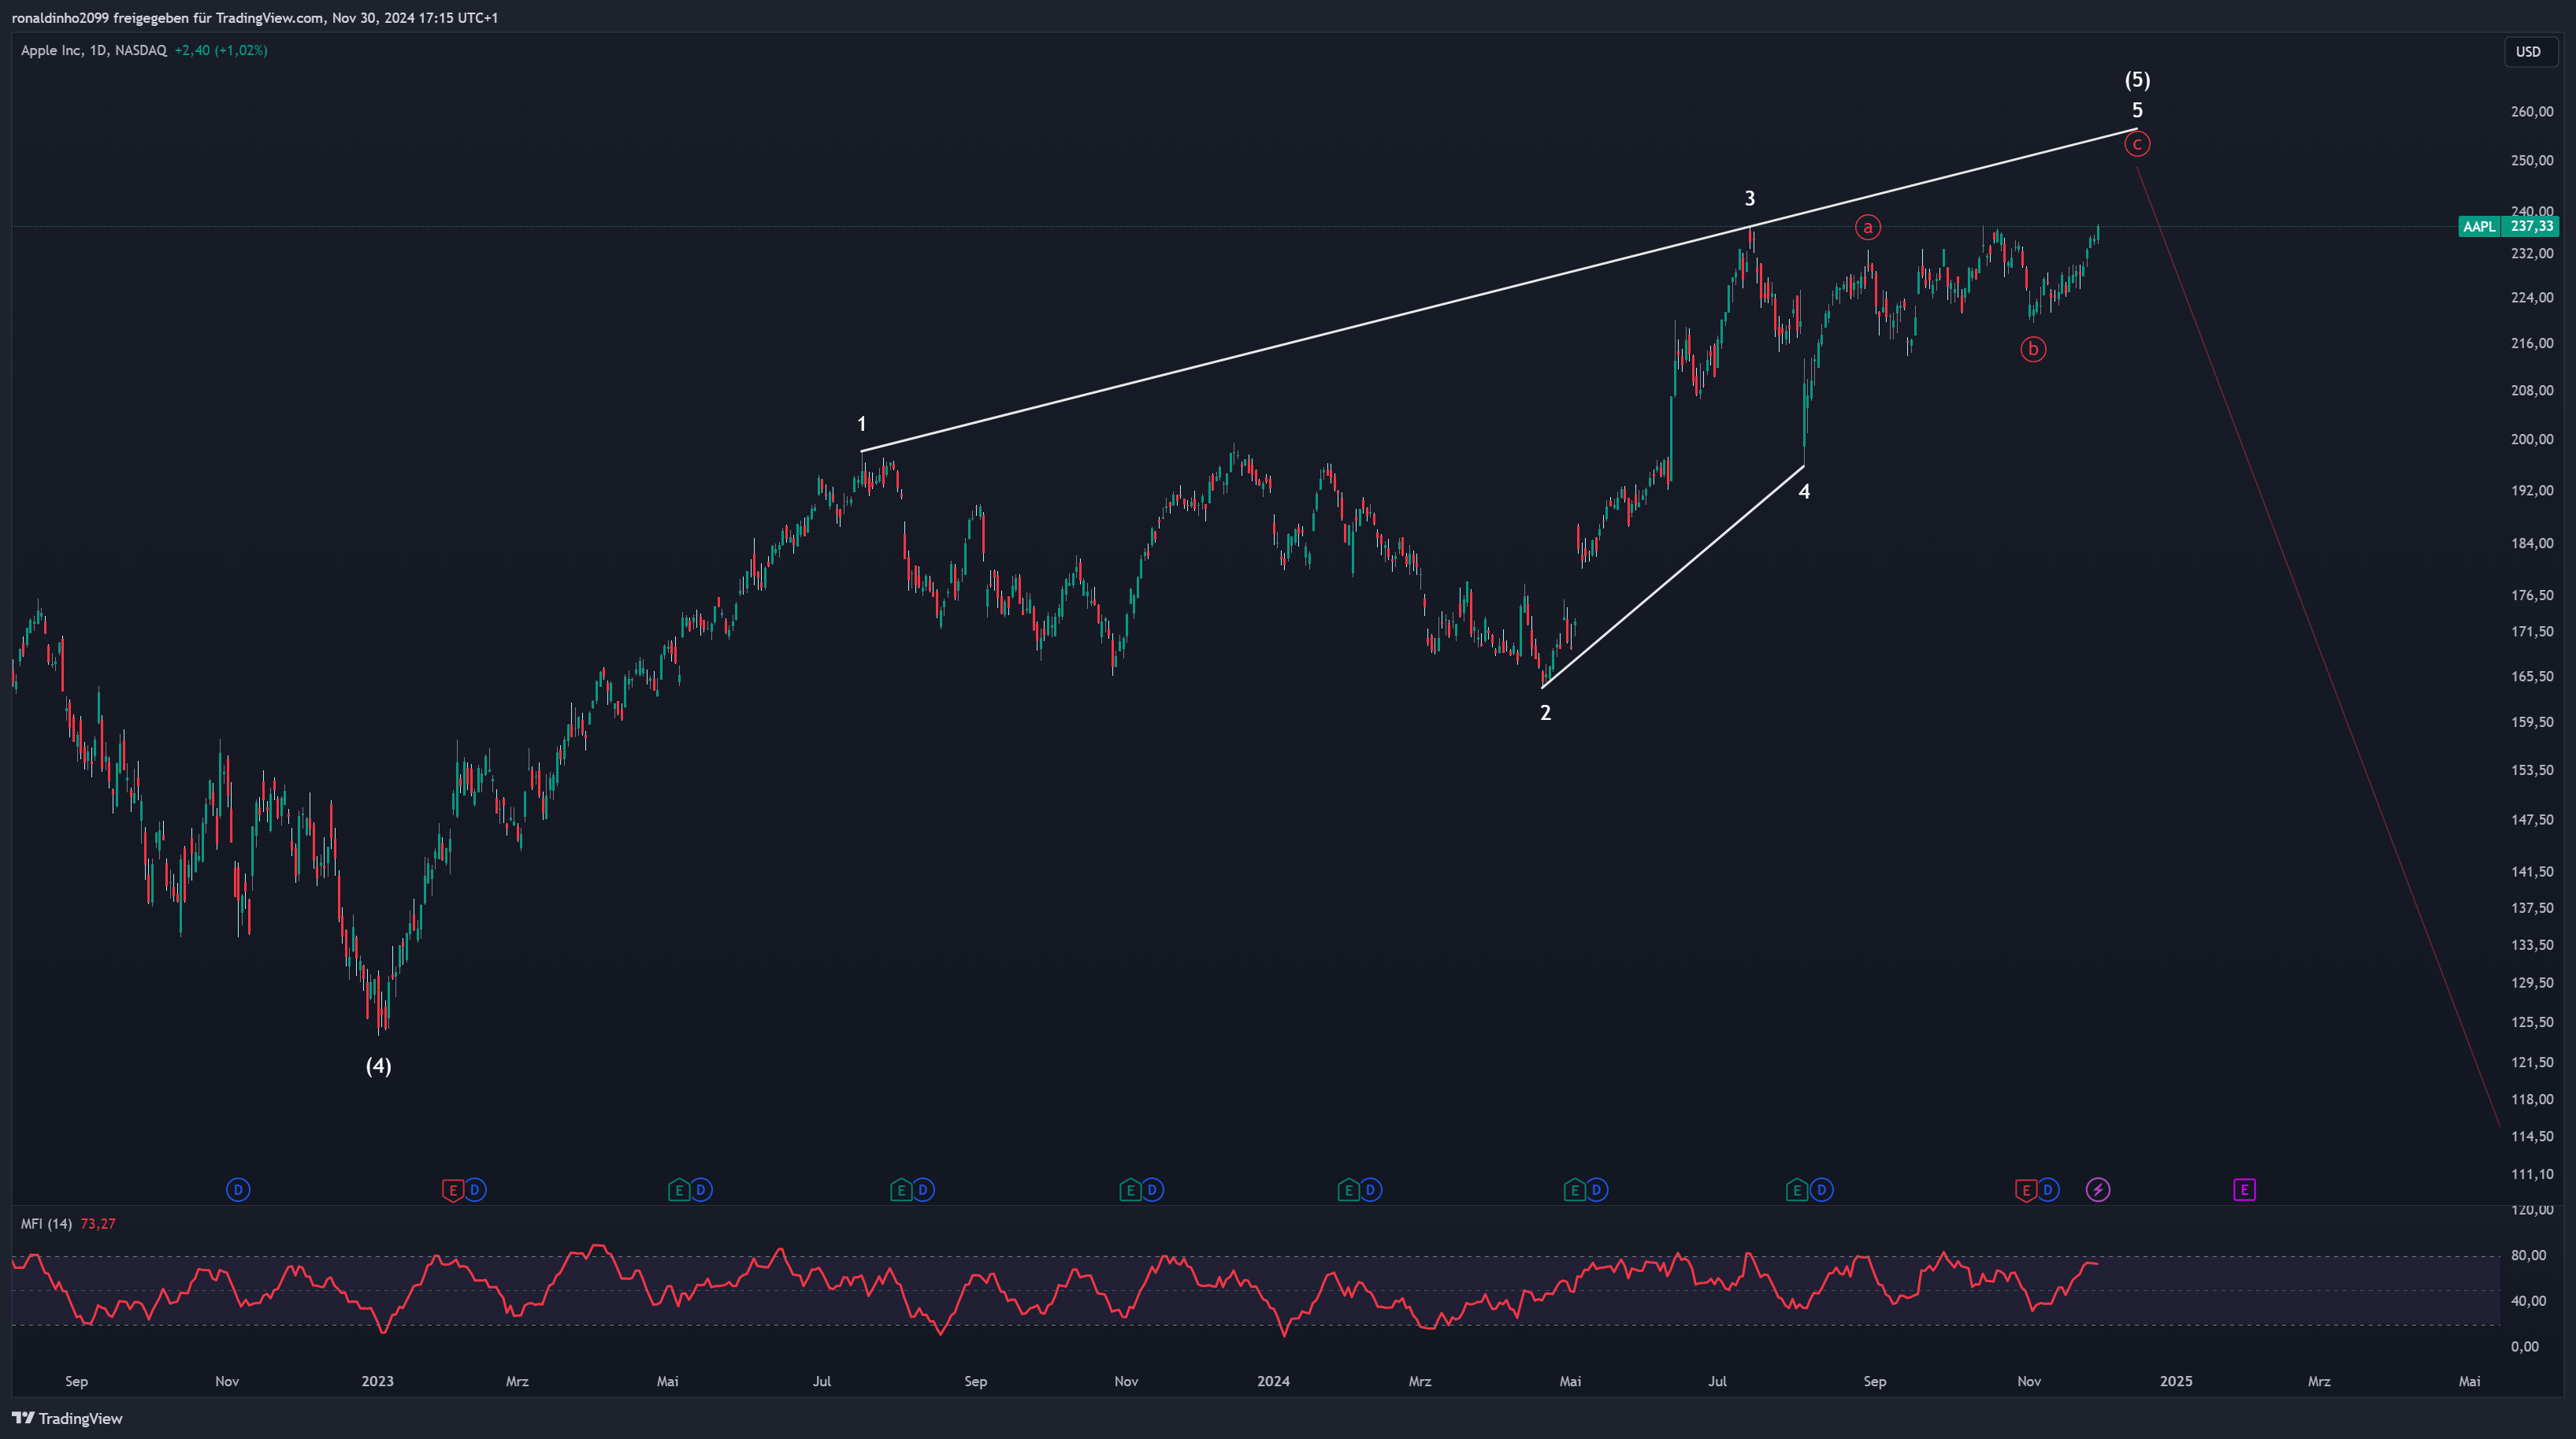Screen dimensions: 2576x1439
Task: Open the dividend marker at November 2024
Action: 2048,1190
